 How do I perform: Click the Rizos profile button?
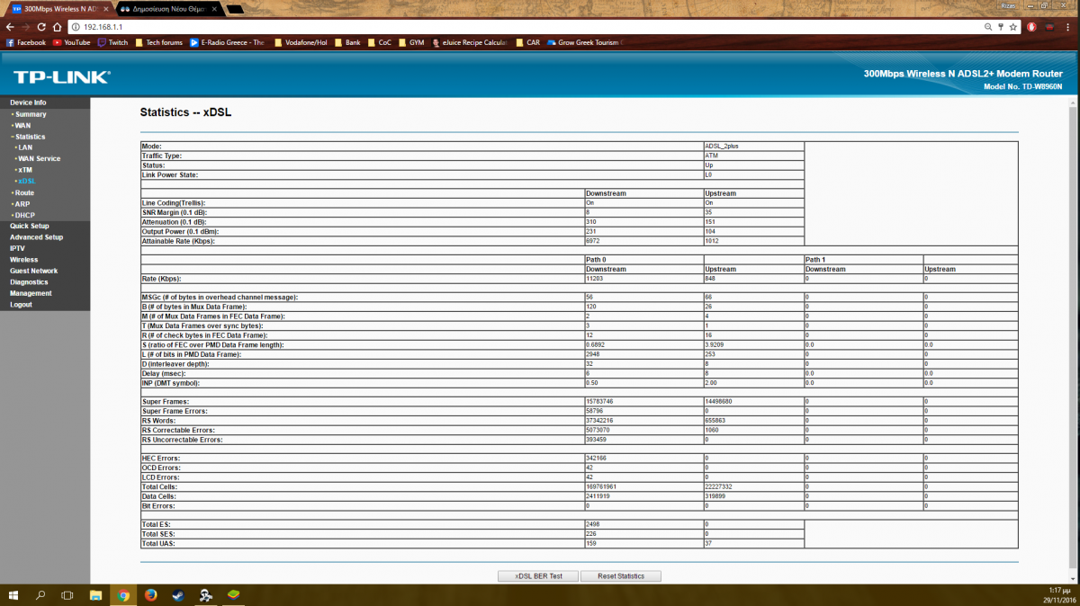[1009, 5]
